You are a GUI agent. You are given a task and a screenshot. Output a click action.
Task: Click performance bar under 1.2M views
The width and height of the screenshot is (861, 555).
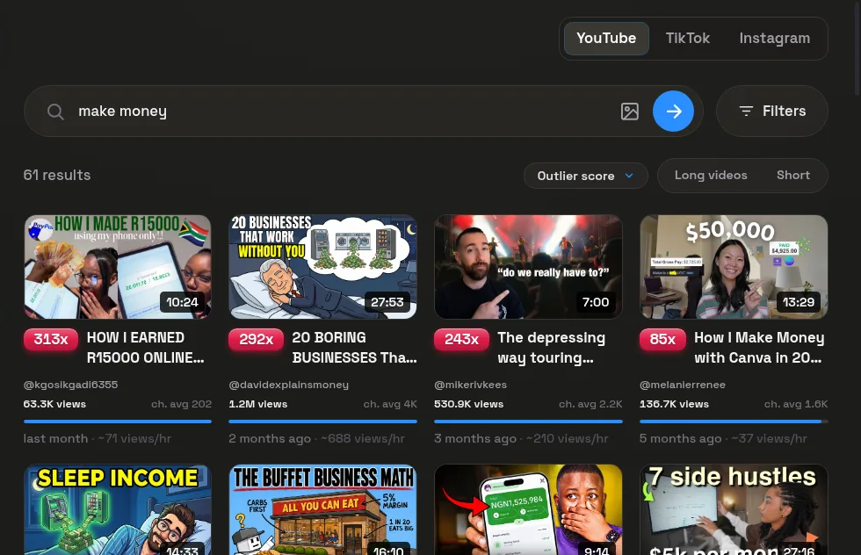tap(323, 422)
